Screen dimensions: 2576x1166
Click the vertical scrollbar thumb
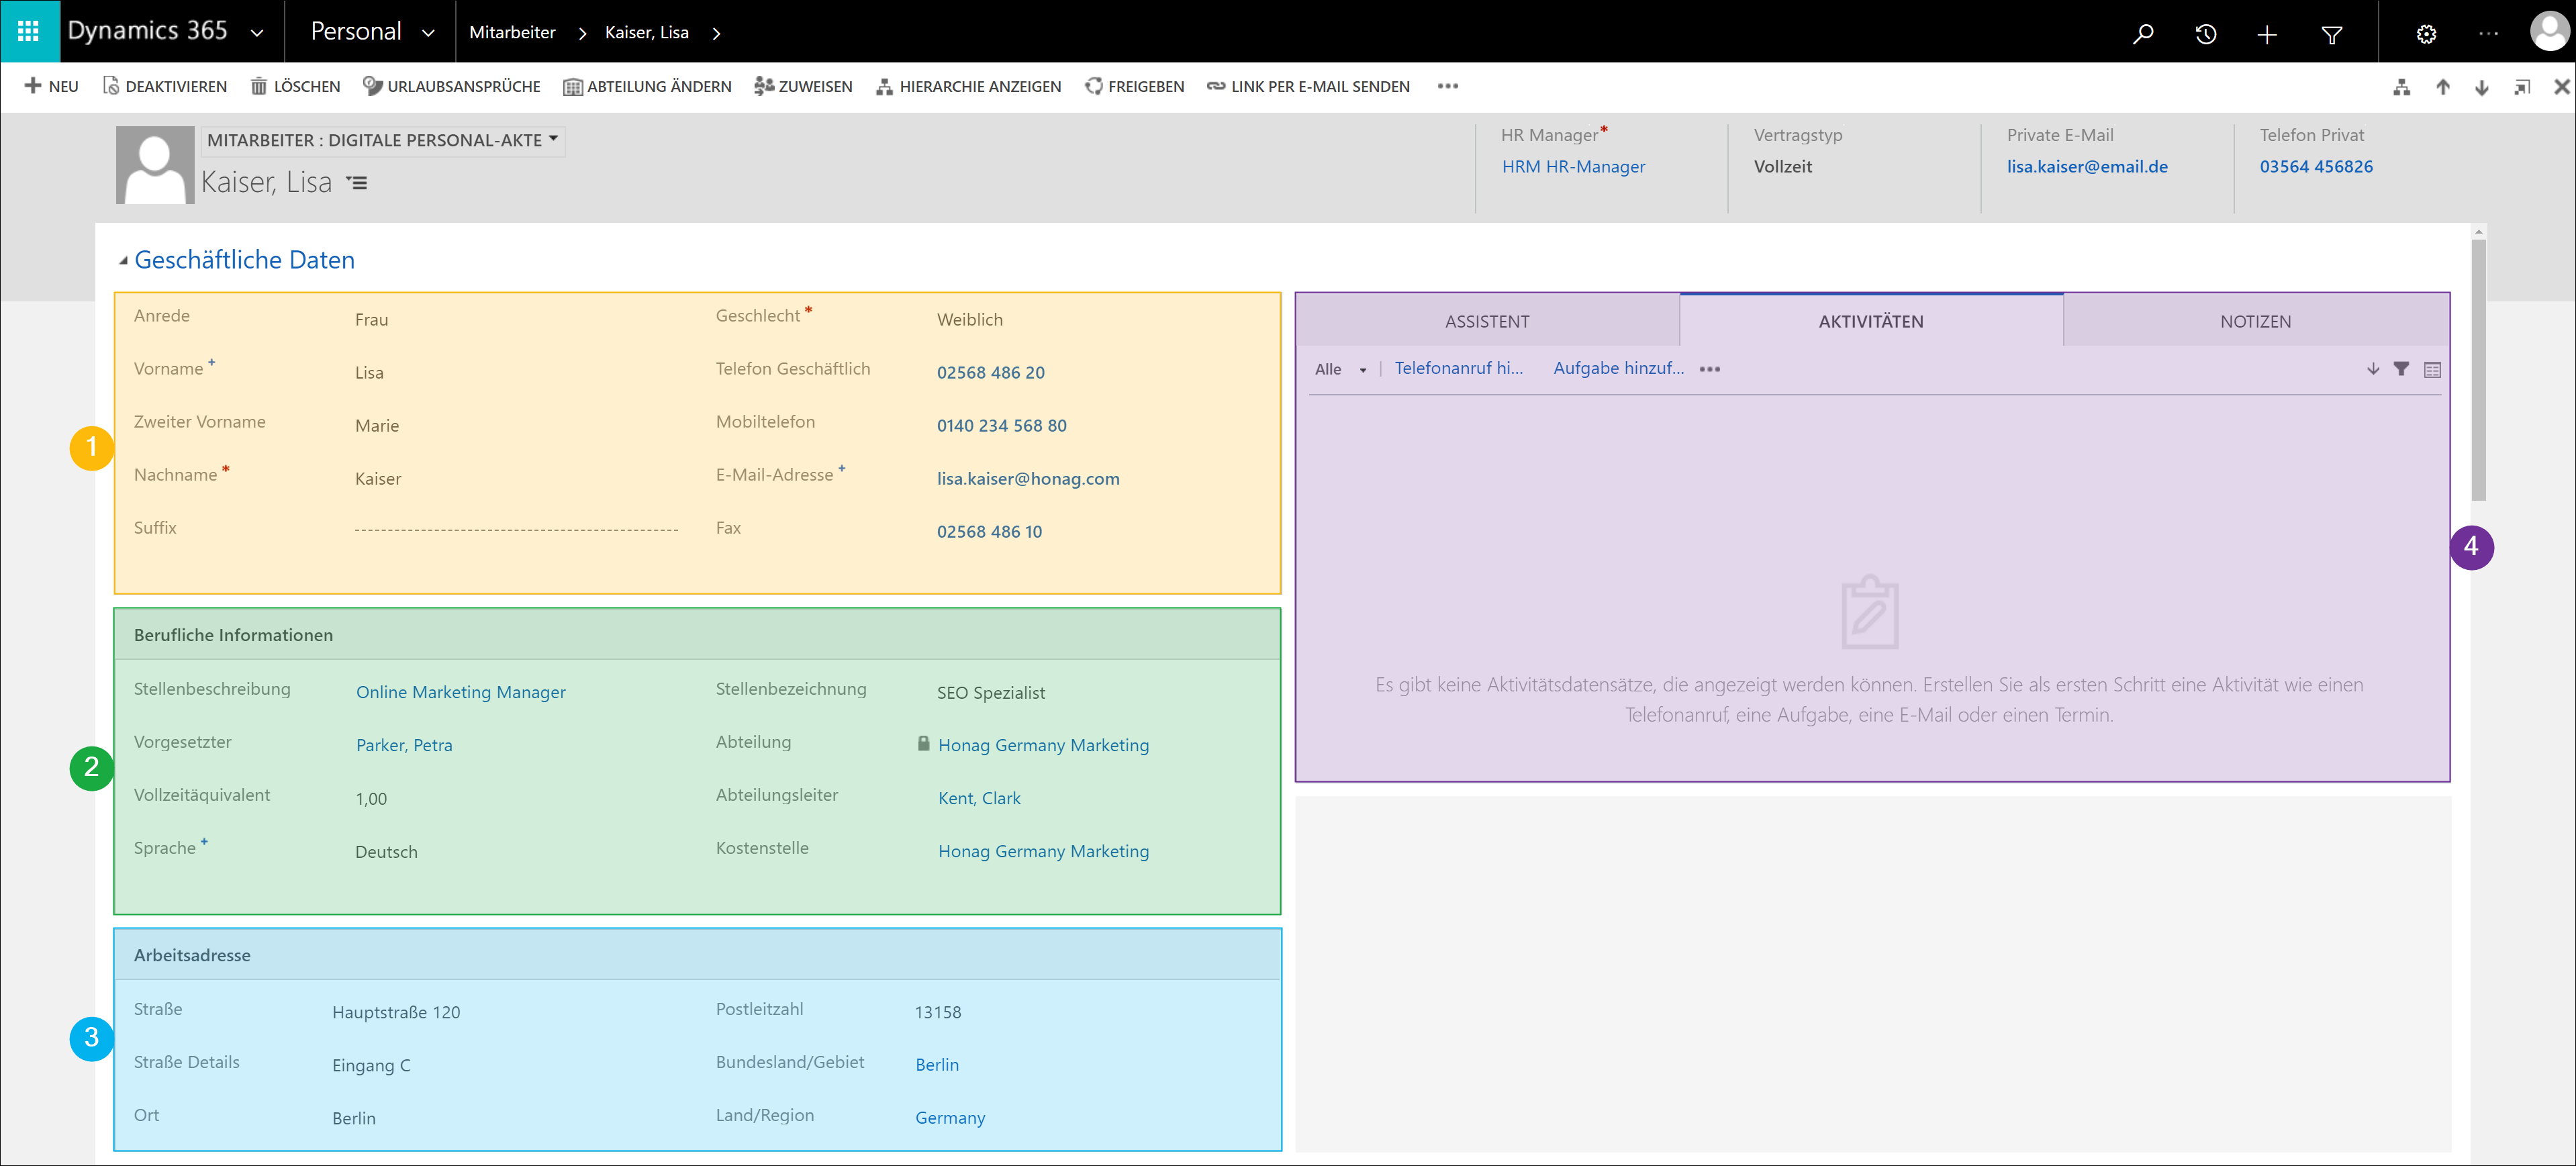2478,370
